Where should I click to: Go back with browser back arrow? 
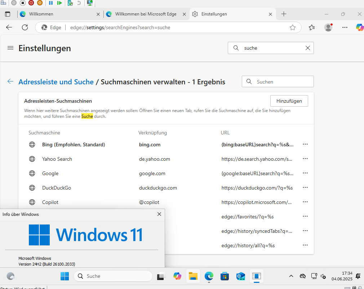tap(9, 27)
